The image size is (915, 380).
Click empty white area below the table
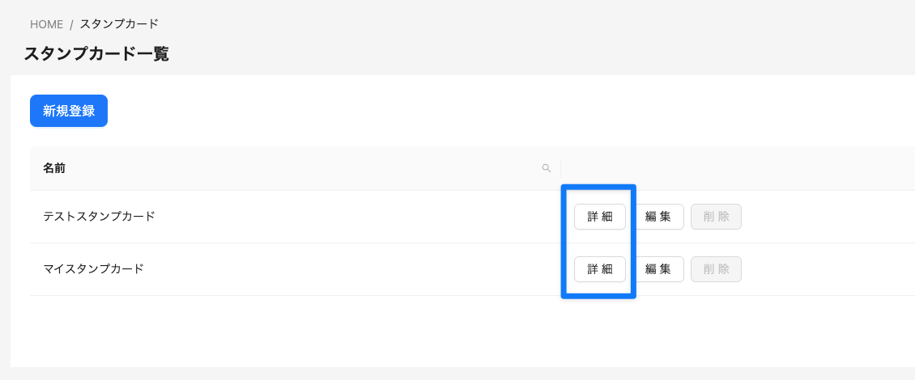click(405, 331)
